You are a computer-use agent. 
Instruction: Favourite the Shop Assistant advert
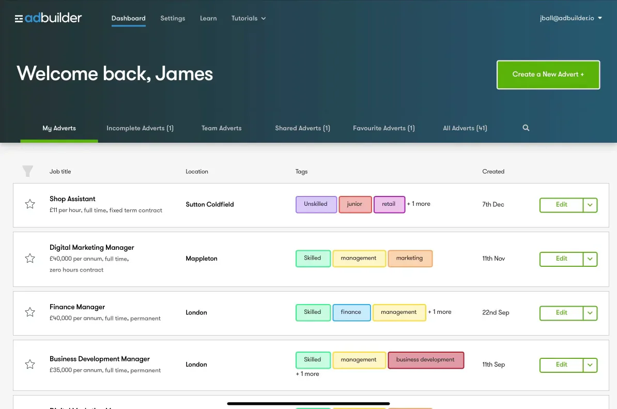coord(29,204)
